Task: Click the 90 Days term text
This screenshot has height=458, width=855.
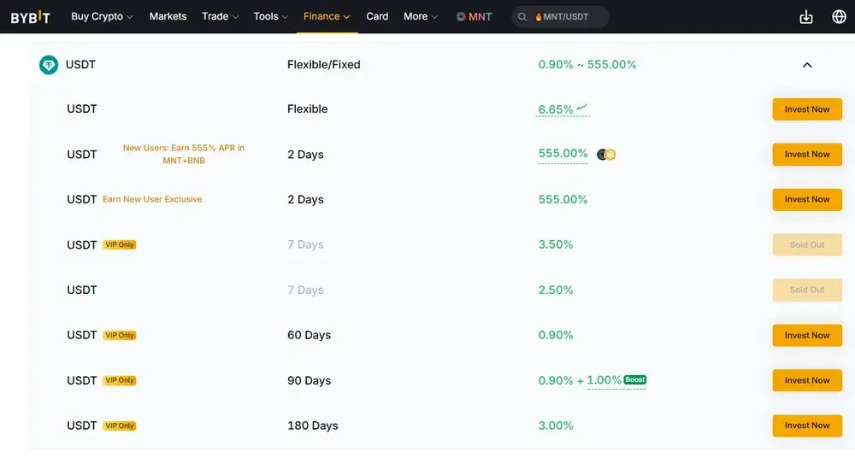Action: (310, 380)
